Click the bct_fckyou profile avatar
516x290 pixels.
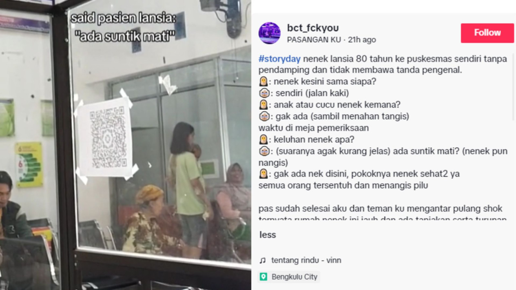click(269, 33)
